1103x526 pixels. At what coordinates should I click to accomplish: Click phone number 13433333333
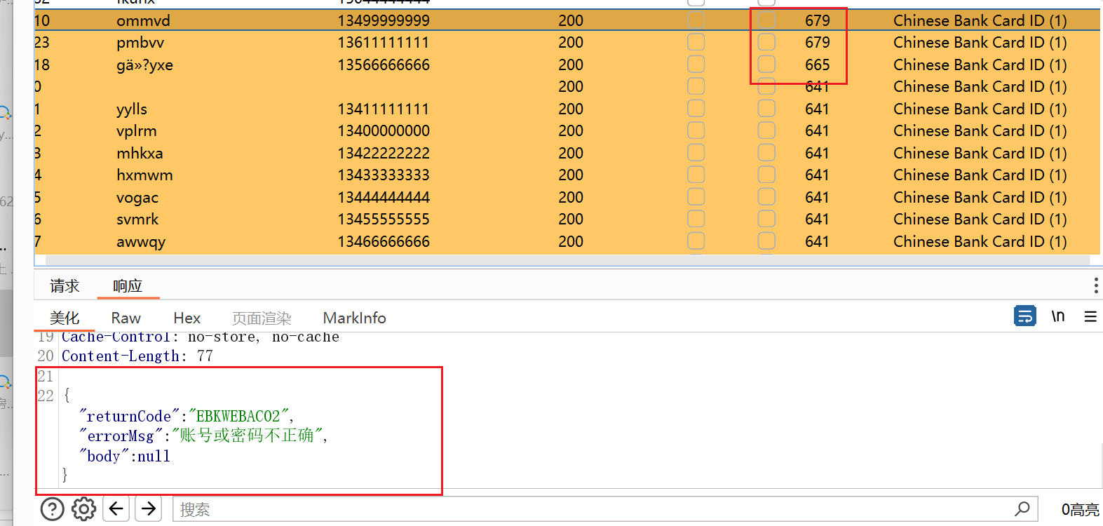[x=384, y=175]
